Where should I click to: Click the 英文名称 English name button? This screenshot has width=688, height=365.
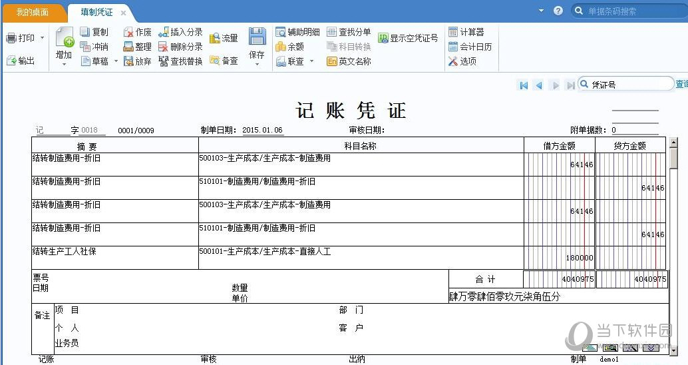pos(349,61)
